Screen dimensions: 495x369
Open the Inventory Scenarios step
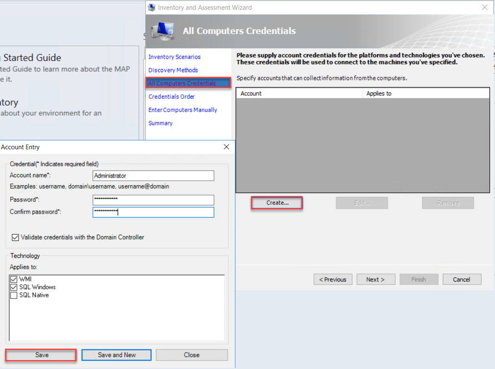tap(174, 57)
